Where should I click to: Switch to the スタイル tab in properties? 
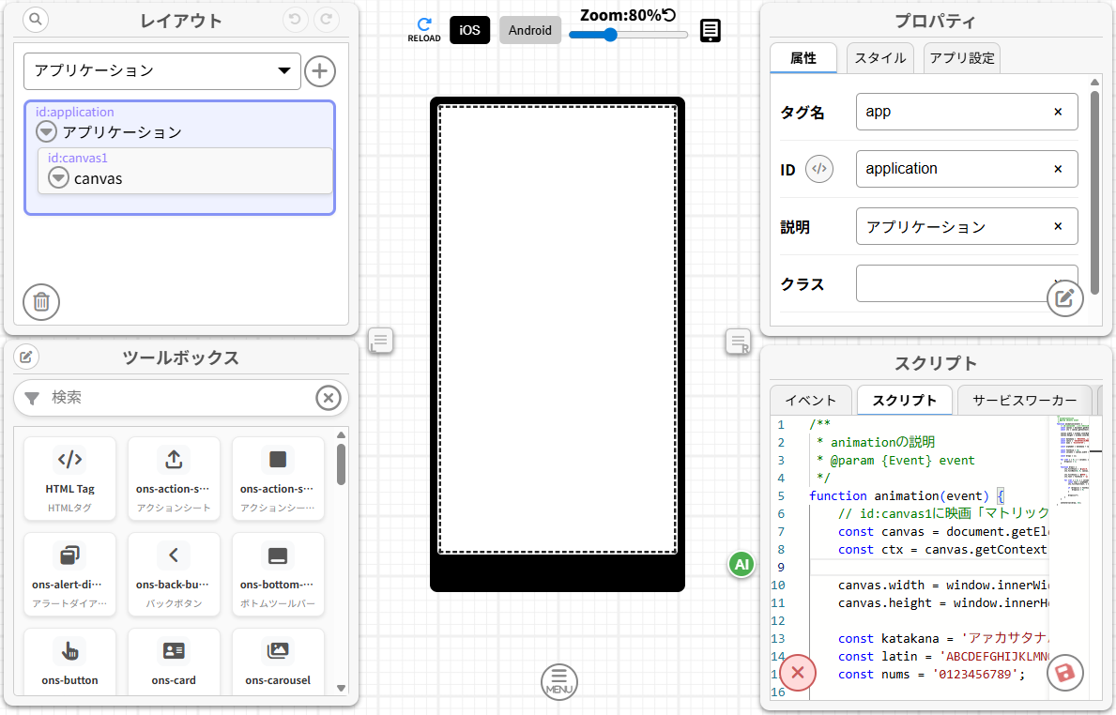pyautogui.click(x=879, y=57)
